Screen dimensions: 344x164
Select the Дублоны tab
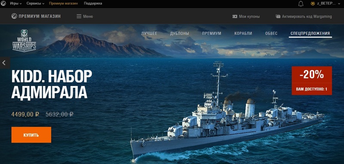pos(179,33)
